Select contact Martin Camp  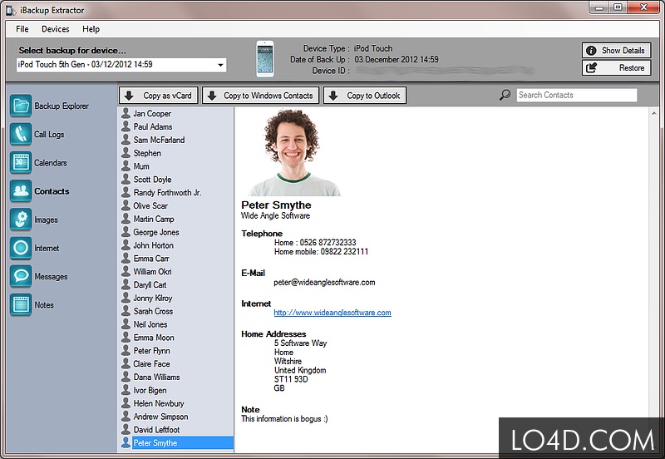(154, 219)
